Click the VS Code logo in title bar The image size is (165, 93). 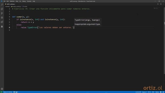[x=1, y=1]
